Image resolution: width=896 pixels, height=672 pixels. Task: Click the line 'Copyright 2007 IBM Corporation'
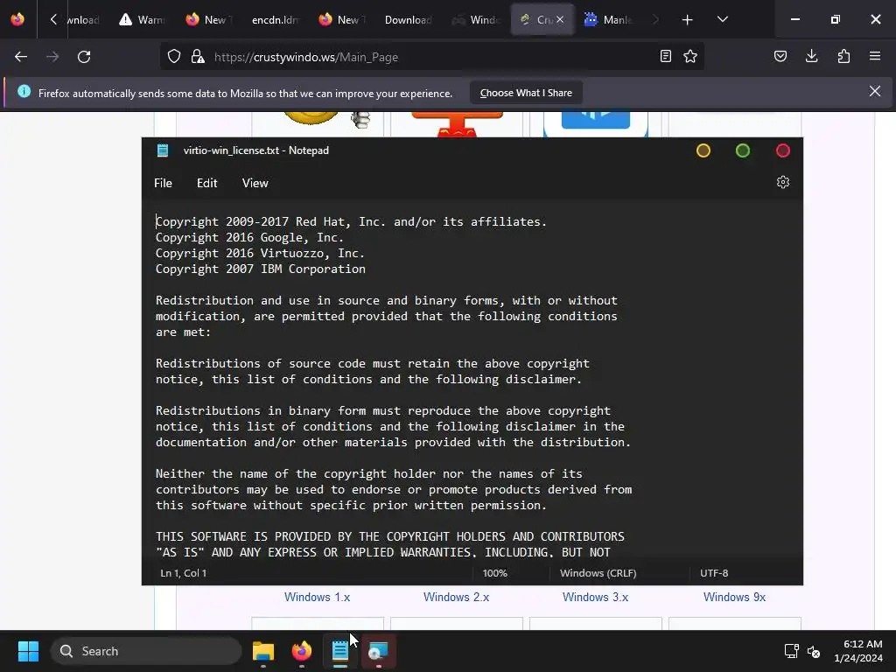click(x=261, y=269)
